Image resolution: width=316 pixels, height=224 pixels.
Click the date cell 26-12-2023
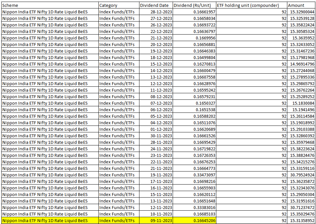tap(156, 25)
